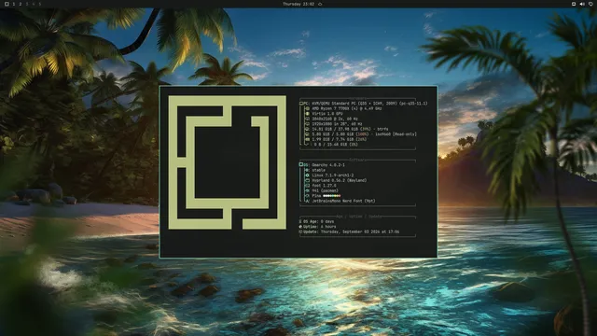The height and width of the screenshot is (336, 597).
Task: Click the memory icon beside 7.74 GiB line
Action: (307, 139)
